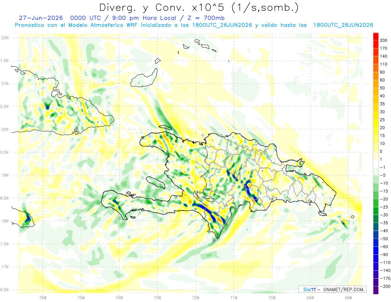Select the "1800UTC_28JUN2026" valid-until time text
This screenshot has width=391, height=302.
click(x=343, y=25)
